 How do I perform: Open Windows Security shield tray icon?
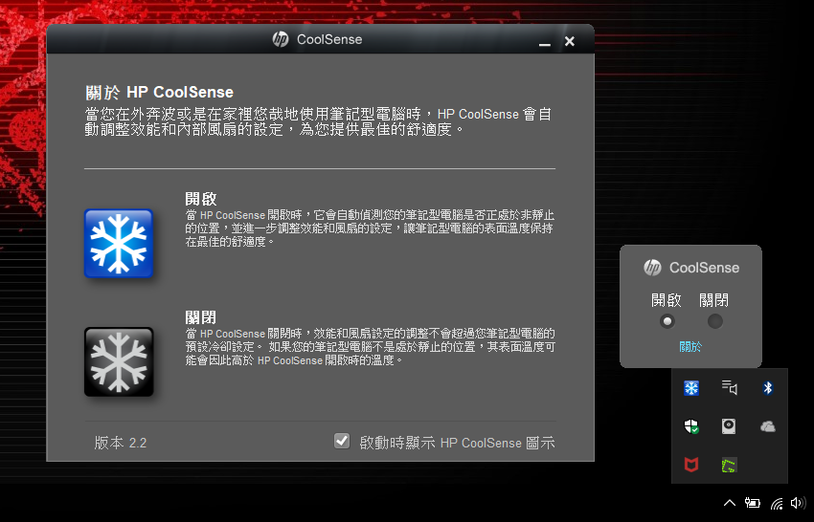691,426
